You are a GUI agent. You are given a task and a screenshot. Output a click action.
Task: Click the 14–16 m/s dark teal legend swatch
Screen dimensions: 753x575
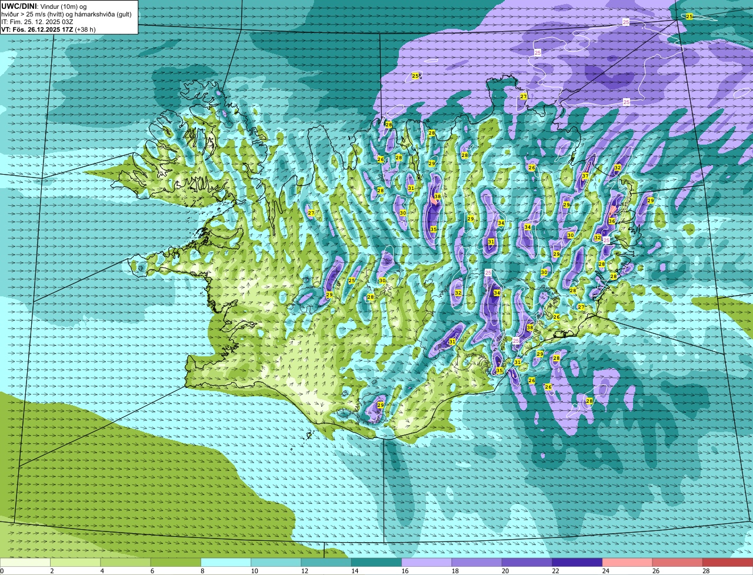tap(376, 562)
